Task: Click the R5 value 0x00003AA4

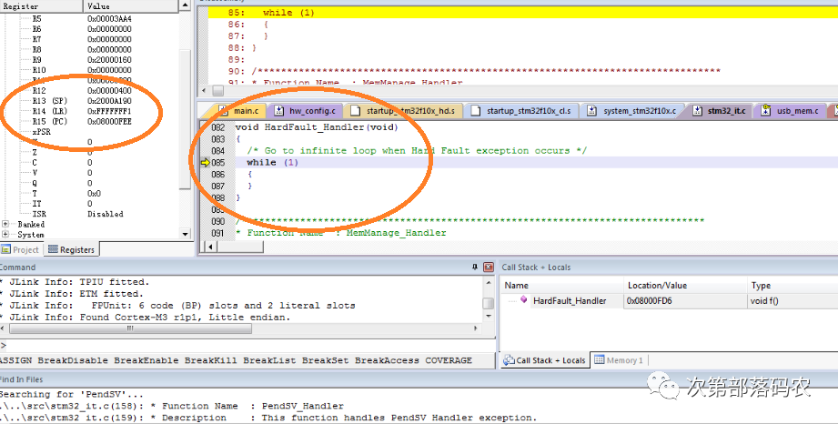Action: coord(109,19)
